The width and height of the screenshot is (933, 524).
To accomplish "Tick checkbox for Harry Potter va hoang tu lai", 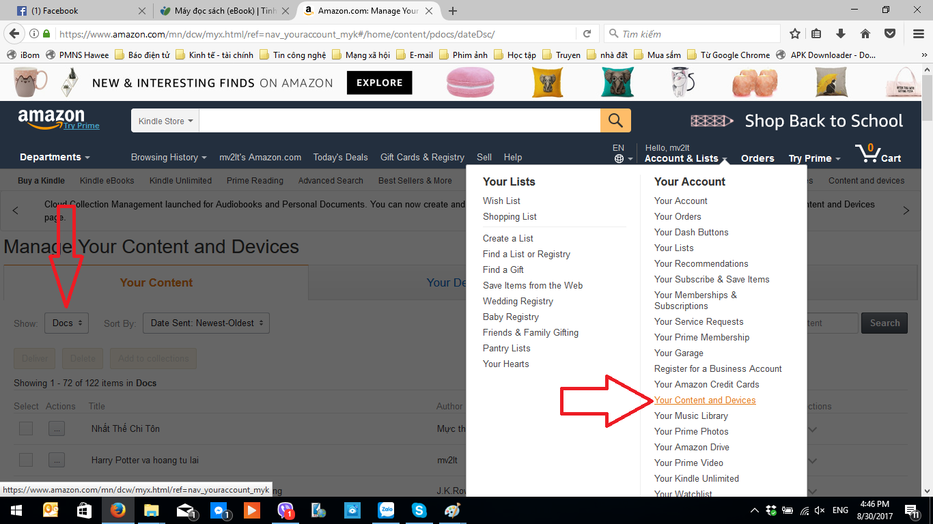I will (26, 460).
